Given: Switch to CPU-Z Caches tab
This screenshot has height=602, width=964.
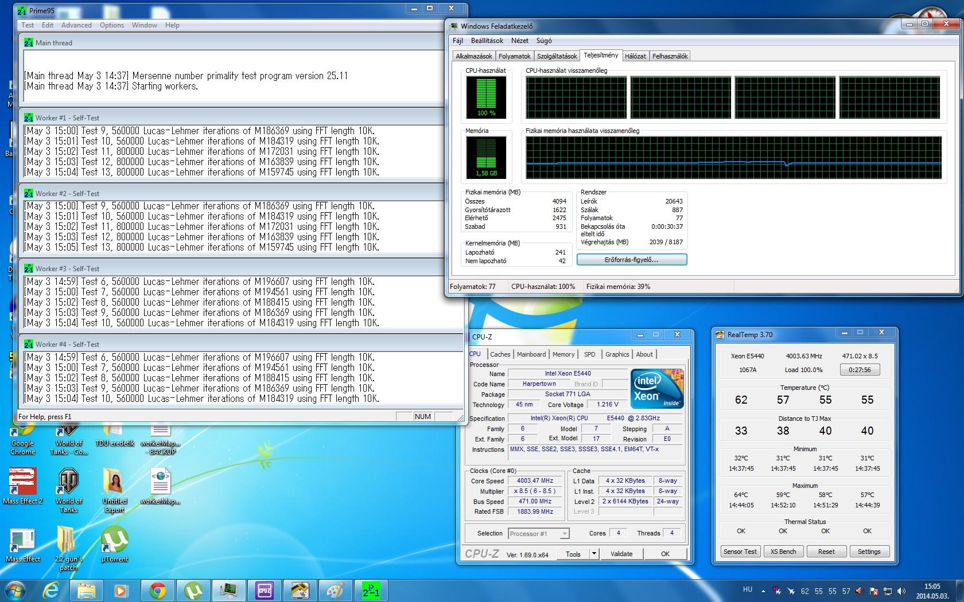Looking at the screenshot, I should pyautogui.click(x=500, y=354).
